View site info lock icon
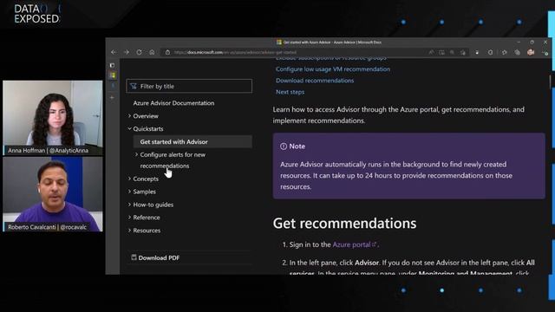Viewport: 555px width, 312px height. tap(167, 52)
